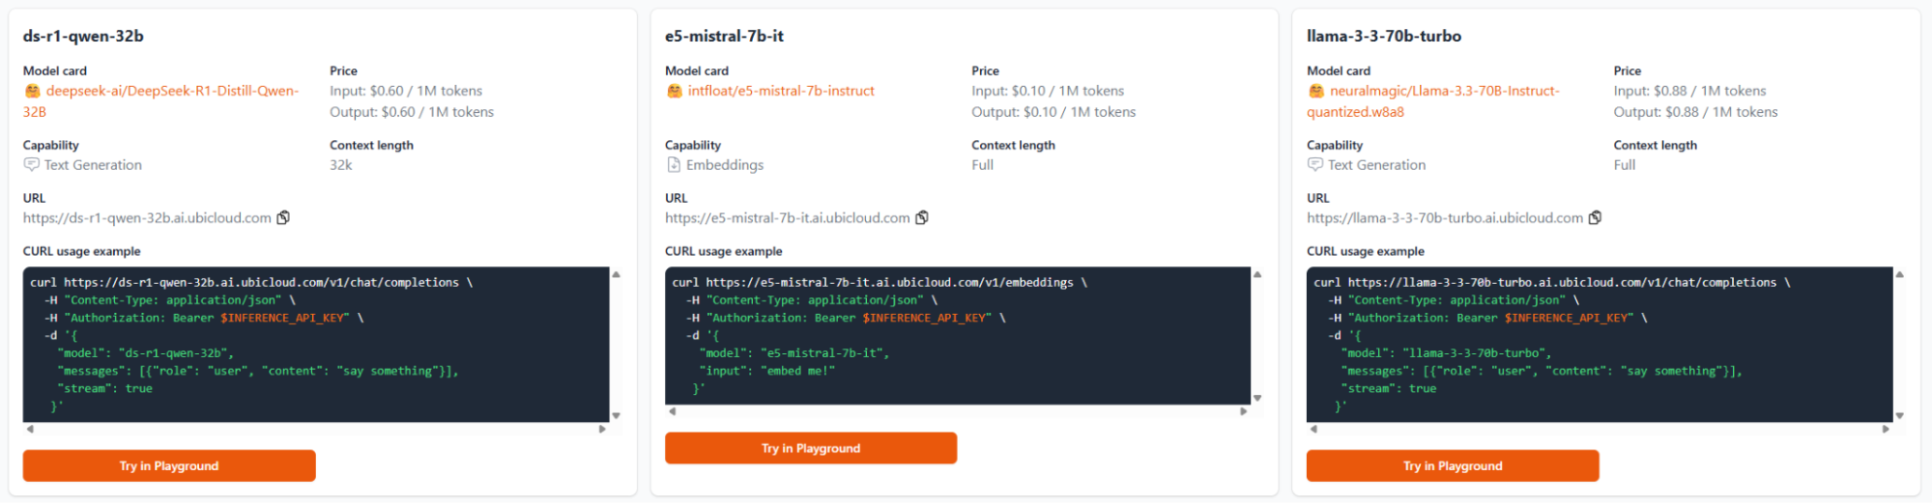1932x504 pixels.
Task: Click scroll-up arrow in ds-r1-qwen-32b code block
Action: (616, 274)
